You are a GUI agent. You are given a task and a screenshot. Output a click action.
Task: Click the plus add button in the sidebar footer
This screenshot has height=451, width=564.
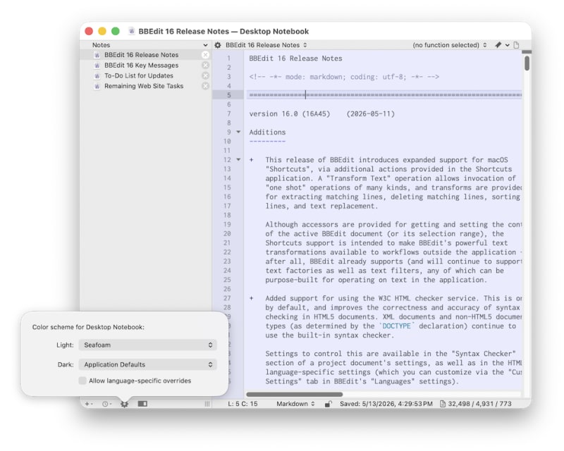point(88,404)
